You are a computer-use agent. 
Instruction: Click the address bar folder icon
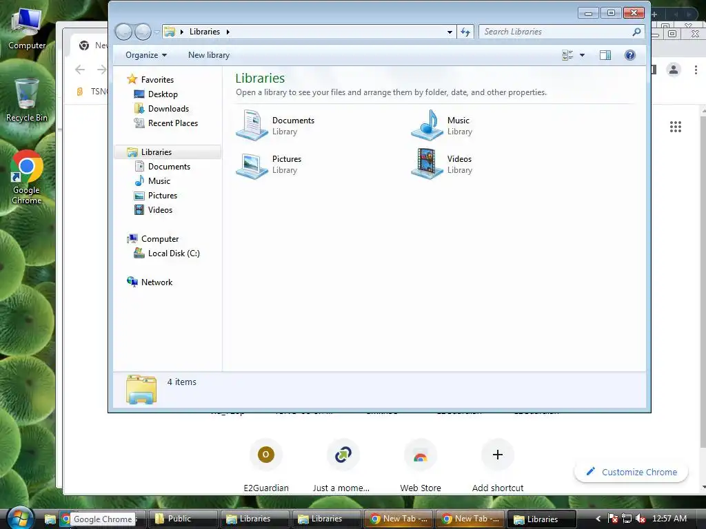[170, 32]
